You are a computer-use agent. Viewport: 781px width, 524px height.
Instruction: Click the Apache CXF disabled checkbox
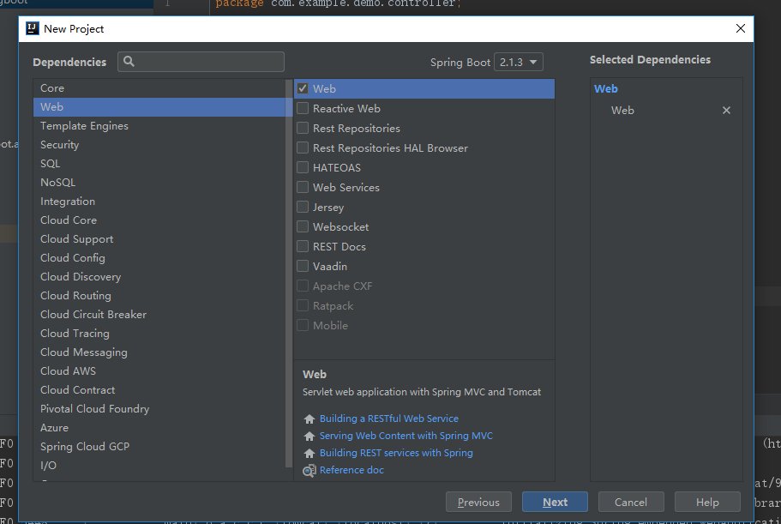(x=303, y=286)
